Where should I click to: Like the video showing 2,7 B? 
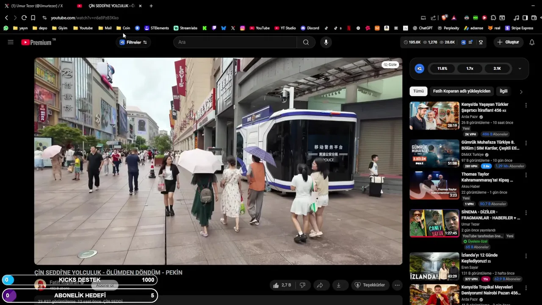pos(282,285)
